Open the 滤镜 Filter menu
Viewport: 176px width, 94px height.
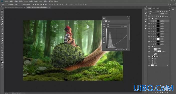(36, 1)
